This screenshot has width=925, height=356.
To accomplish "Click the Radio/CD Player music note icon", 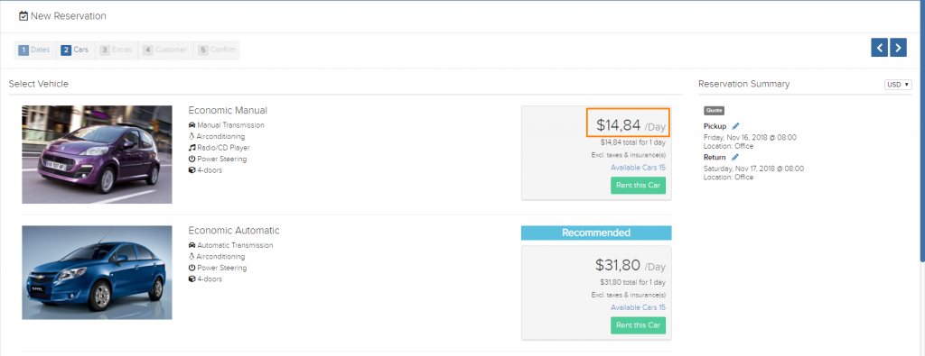I will pyautogui.click(x=192, y=148).
